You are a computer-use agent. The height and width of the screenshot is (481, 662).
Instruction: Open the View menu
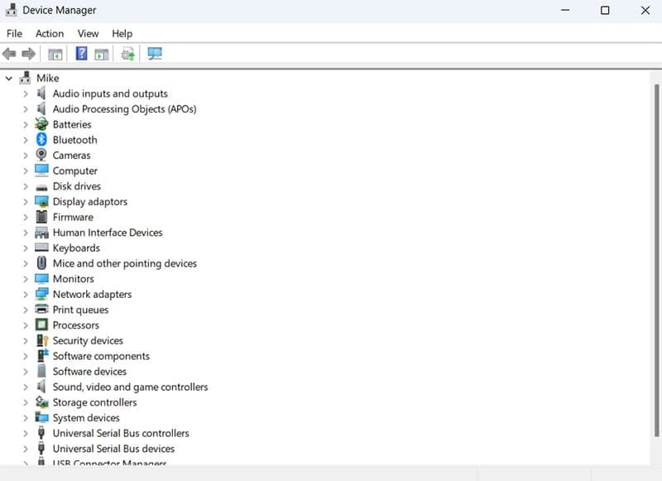88,33
